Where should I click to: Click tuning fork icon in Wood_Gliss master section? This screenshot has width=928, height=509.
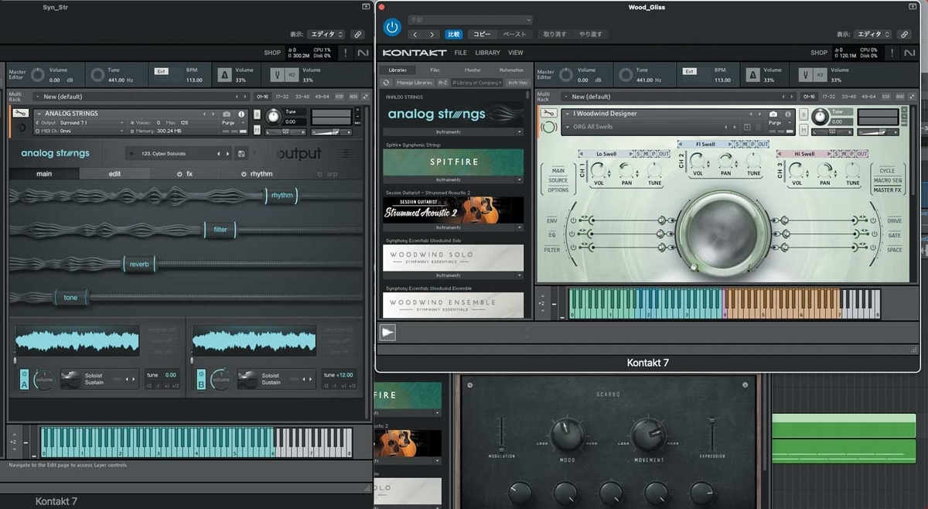(806, 74)
